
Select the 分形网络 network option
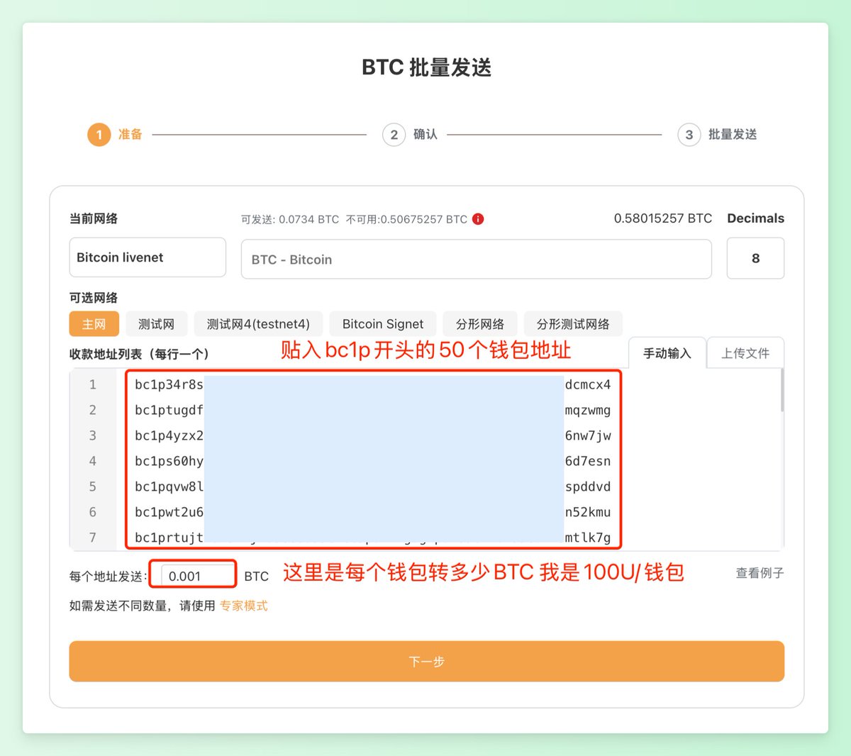(x=480, y=324)
